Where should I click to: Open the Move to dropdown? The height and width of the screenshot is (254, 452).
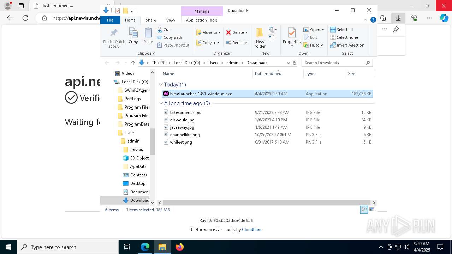208,32
